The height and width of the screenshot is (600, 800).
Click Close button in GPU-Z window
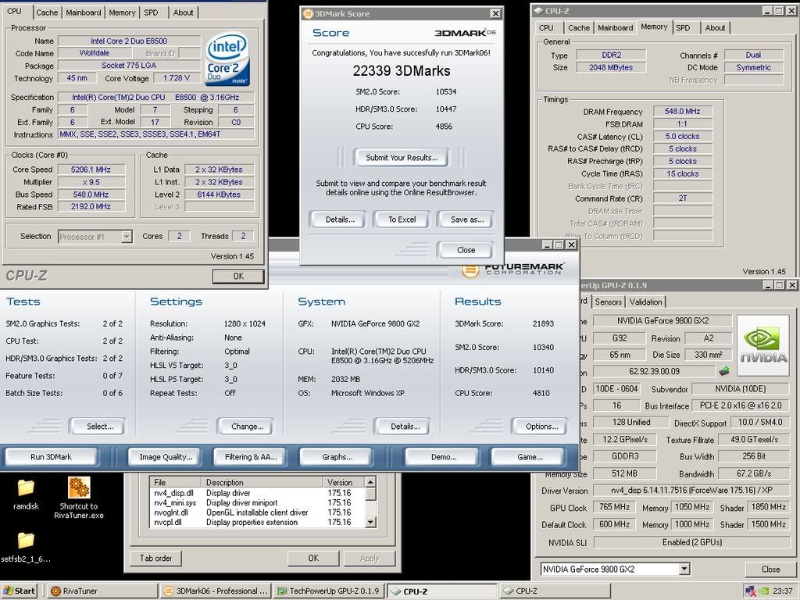click(770, 569)
